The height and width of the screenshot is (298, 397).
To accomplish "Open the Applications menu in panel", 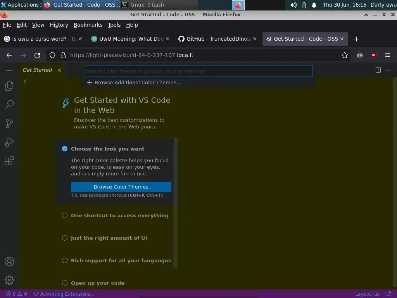I will pos(21,5).
